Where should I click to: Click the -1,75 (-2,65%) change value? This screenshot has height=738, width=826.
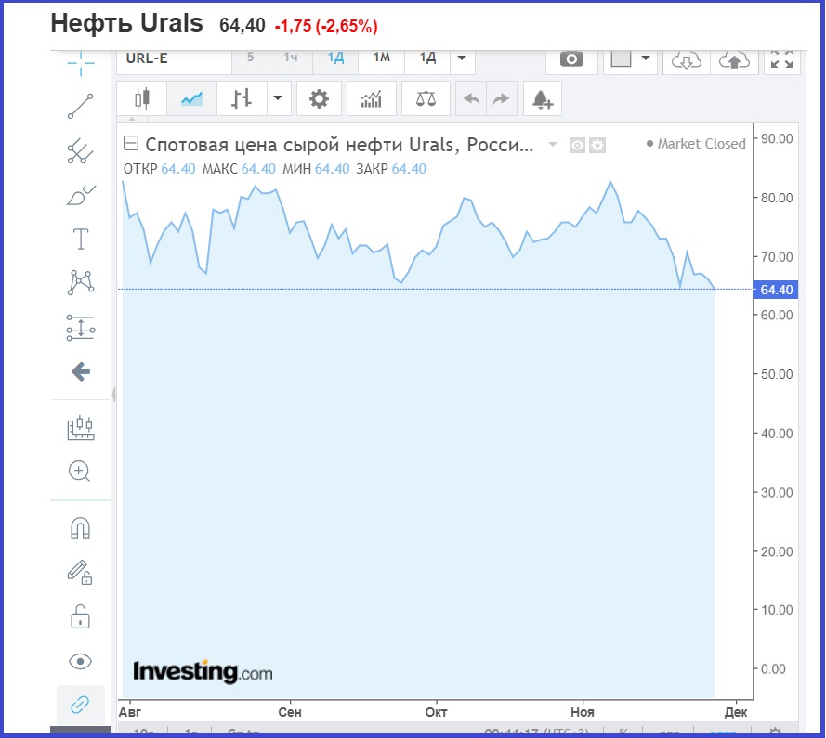[326, 26]
